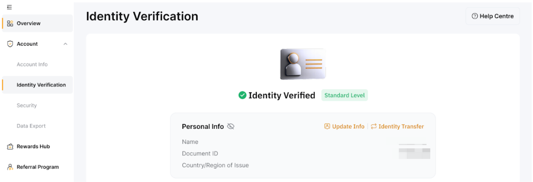Open the Account Info page
The width and height of the screenshot is (533, 182).
(x=32, y=64)
